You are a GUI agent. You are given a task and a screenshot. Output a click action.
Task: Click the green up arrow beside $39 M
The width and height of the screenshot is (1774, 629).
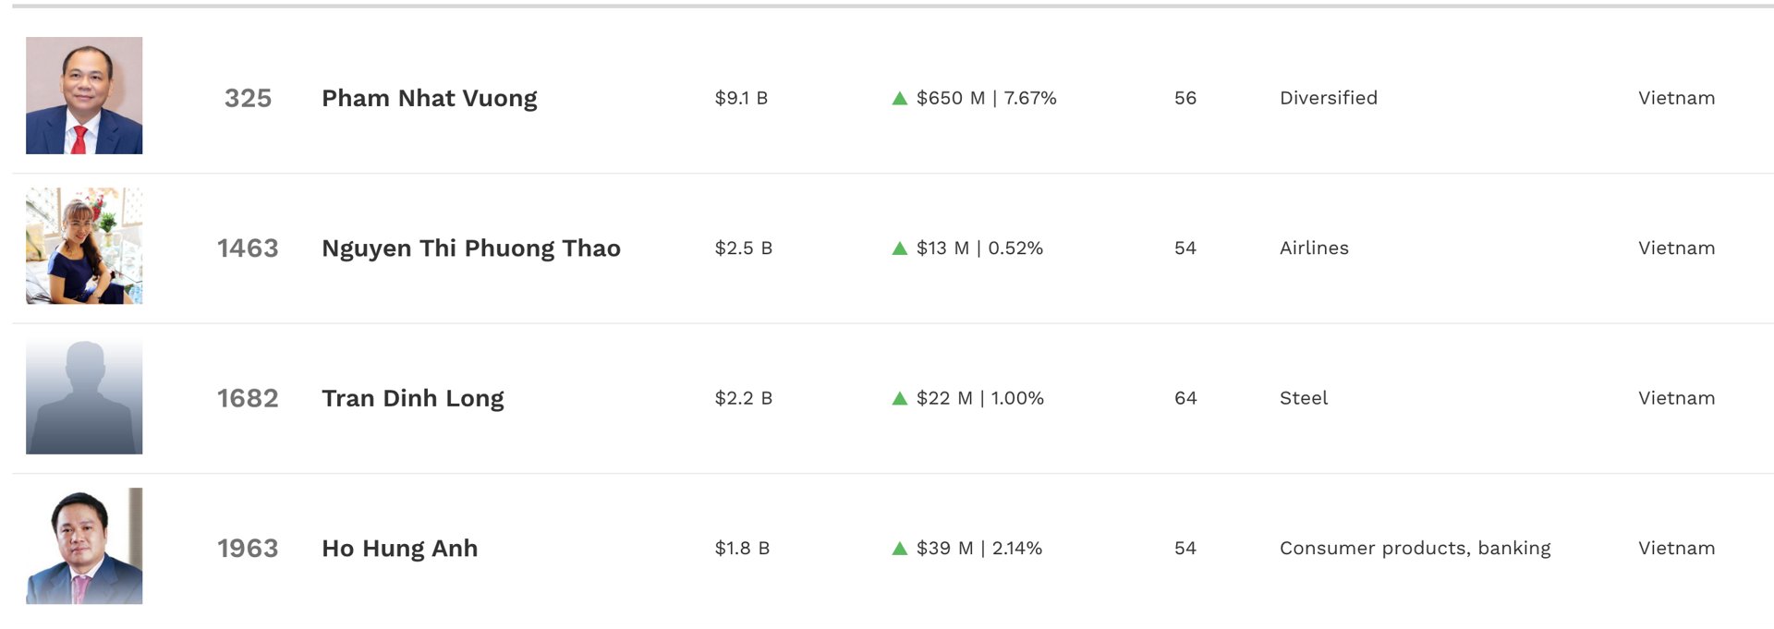900,549
